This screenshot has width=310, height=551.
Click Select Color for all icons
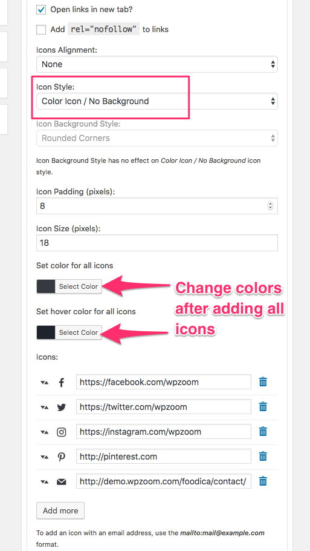tap(78, 286)
